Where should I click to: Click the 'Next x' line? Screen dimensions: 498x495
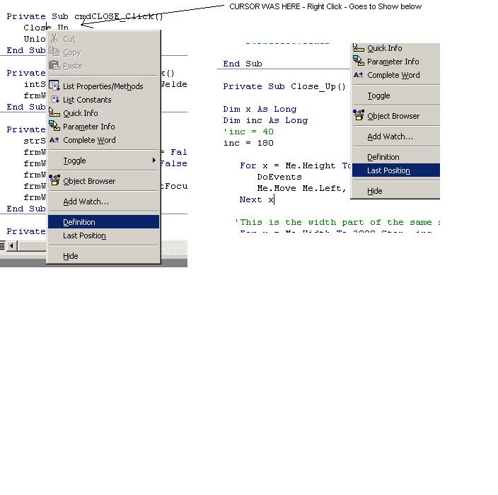(x=257, y=199)
